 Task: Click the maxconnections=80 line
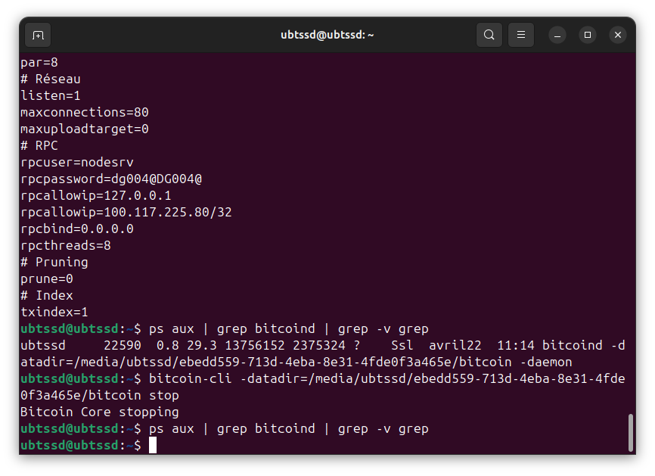84,112
